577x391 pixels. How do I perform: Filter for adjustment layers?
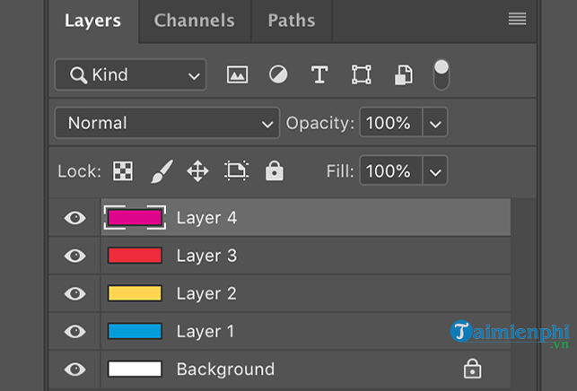click(x=278, y=74)
